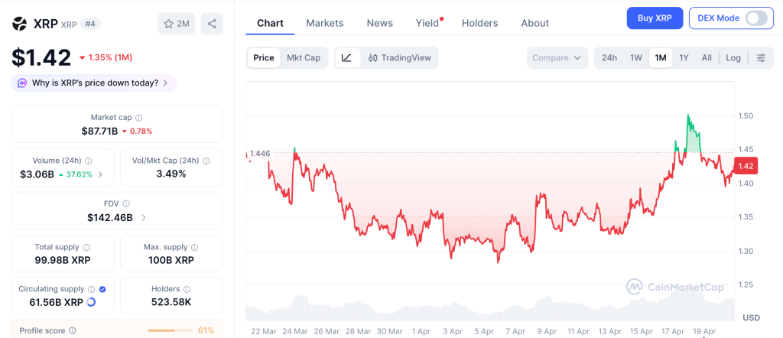This screenshot has width=783, height=338.
Task: Toggle the DEX Mode switch
Action: pos(755,18)
